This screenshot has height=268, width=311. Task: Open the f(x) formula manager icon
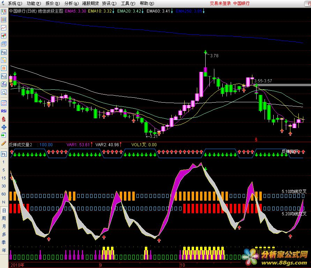(3, 84)
